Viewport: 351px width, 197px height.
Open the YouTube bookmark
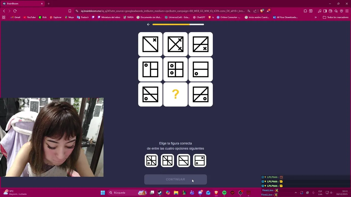pos(29,17)
